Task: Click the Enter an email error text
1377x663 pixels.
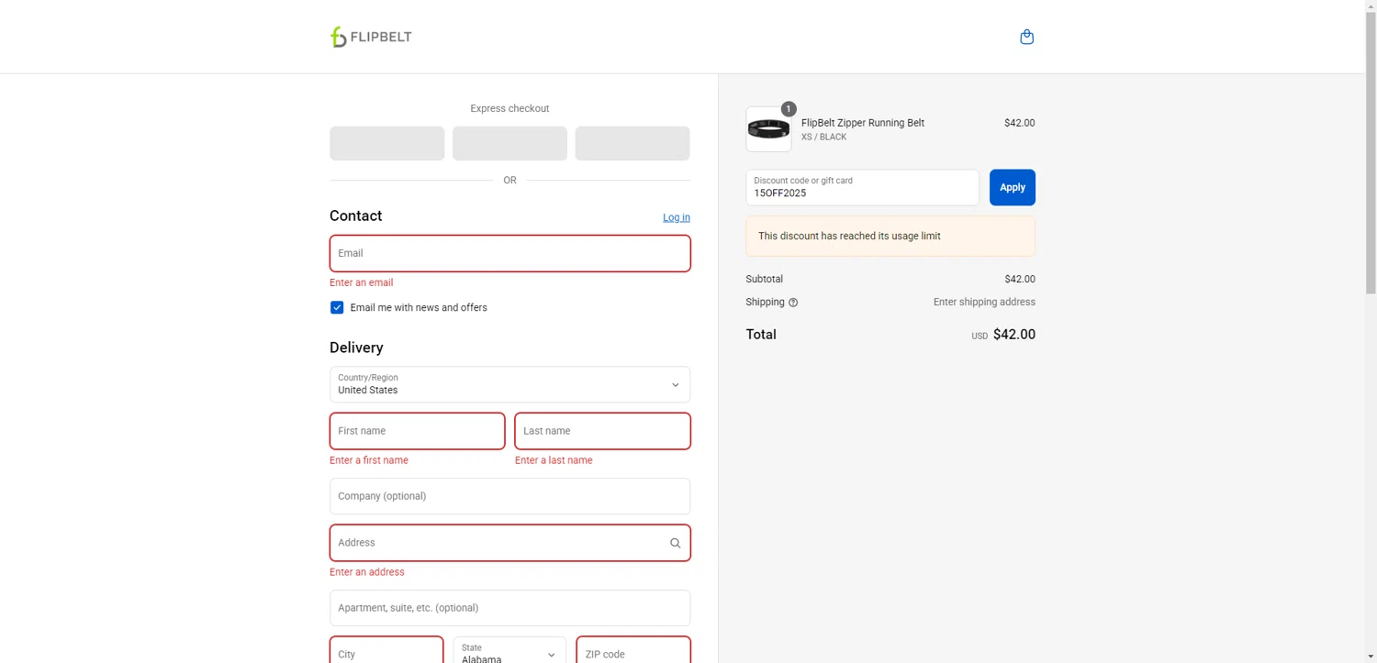Action: (362, 282)
